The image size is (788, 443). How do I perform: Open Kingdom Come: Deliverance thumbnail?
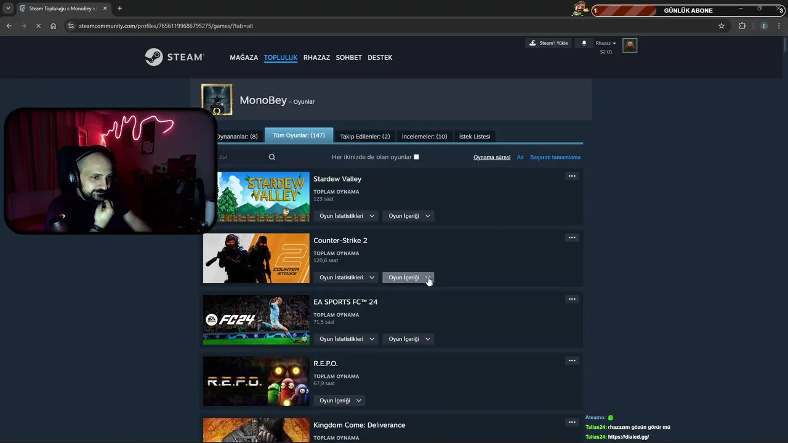[x=256, y=430]
